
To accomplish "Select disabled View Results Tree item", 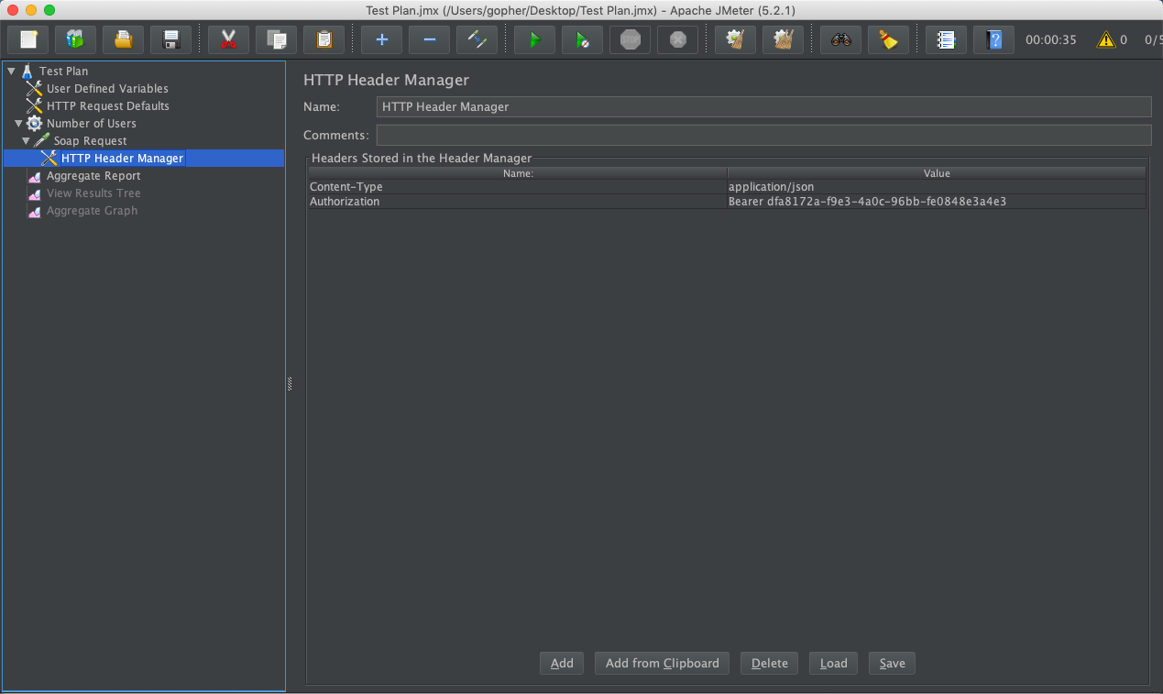I will coord(93,193).
